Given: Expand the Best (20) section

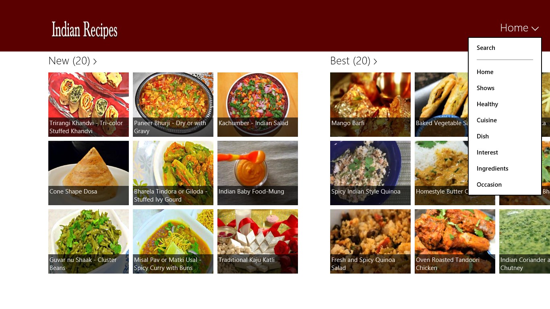Looking at the screenshot, I should point(354,61).
